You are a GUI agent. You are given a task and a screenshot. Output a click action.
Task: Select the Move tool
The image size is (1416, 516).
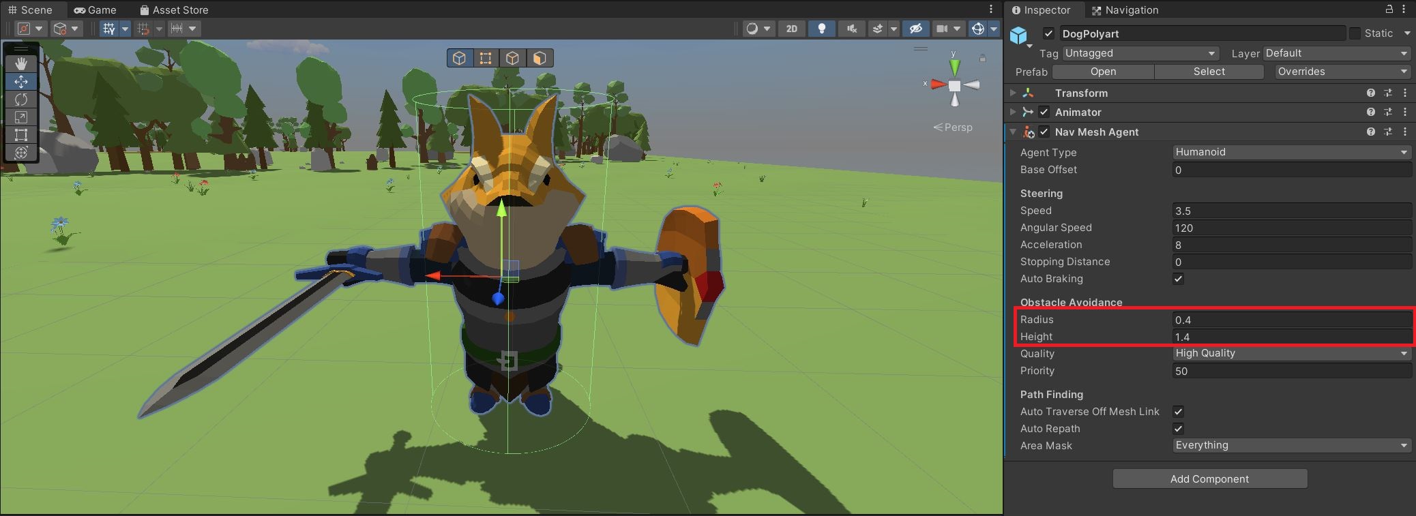21,81
